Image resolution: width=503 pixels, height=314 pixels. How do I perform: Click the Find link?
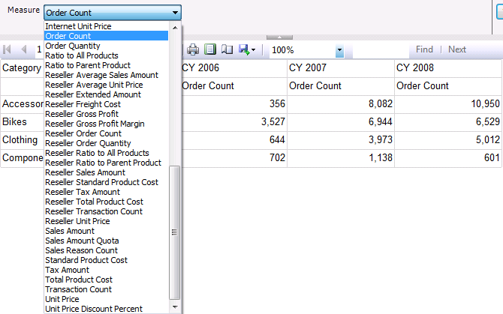(424, 49)
